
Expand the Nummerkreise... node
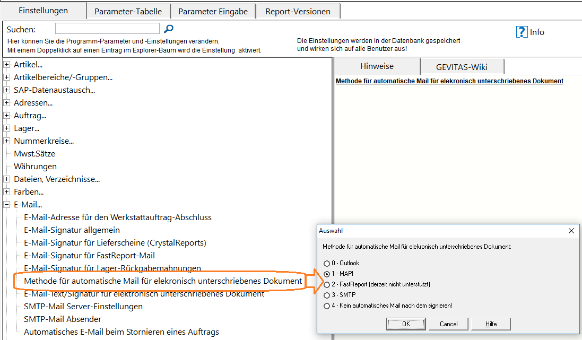pos(6,141)
